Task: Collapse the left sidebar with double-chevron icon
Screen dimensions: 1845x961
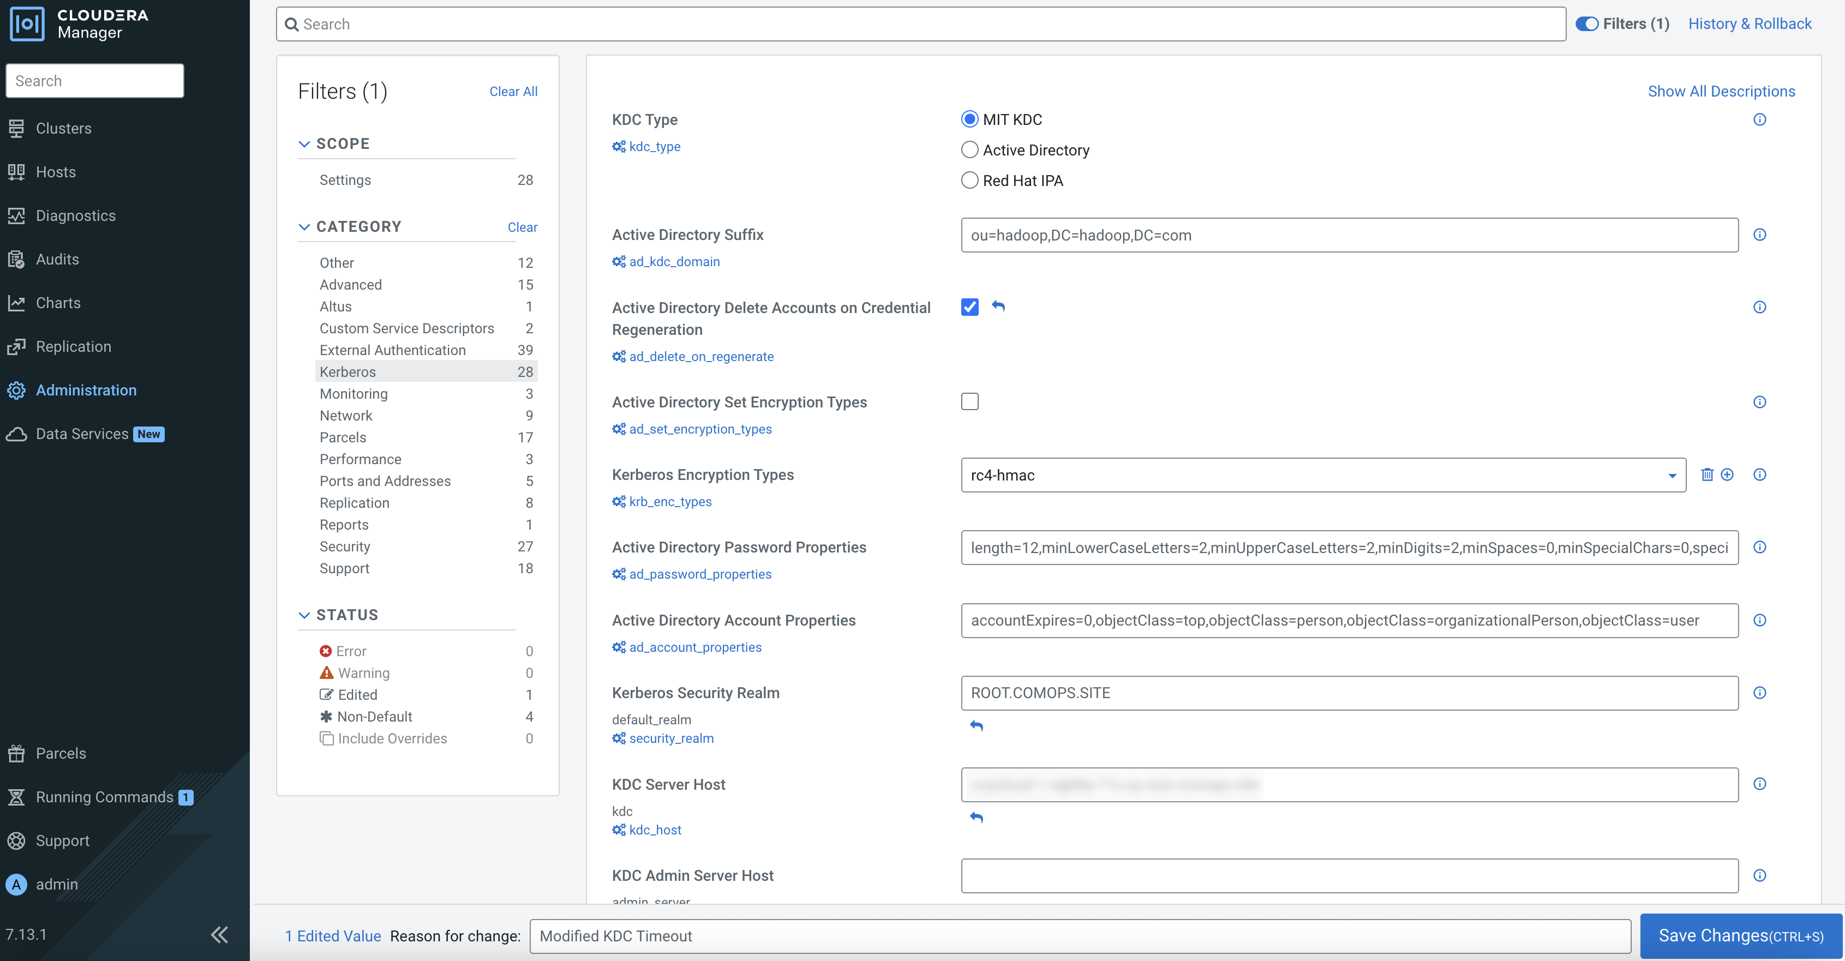Action: click(x=219, y=934)
